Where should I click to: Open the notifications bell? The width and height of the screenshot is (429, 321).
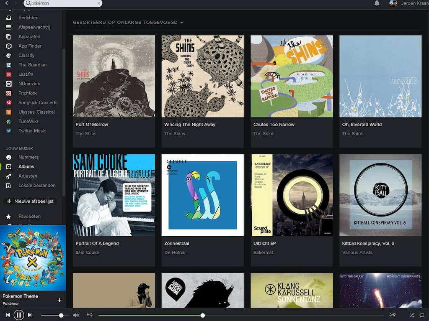[x=377, y=3]
